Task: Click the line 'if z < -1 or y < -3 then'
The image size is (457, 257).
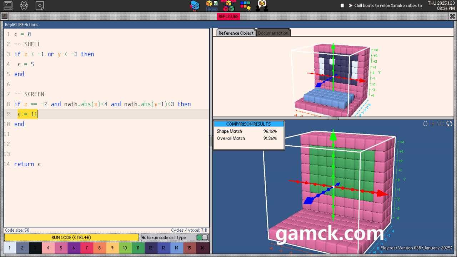Action: (54, 54)
